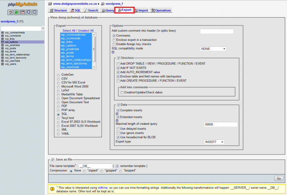Image resolution: width=287 pixels, height=195 pixels.
Task: Click the Maximal length query field
Action: click(x=221, y=124)
